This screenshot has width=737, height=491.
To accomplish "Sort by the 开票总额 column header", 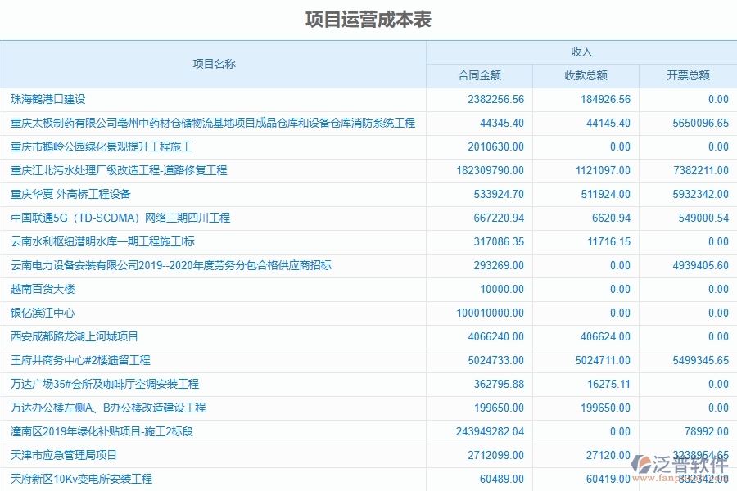I will click(x=687, y=74).
